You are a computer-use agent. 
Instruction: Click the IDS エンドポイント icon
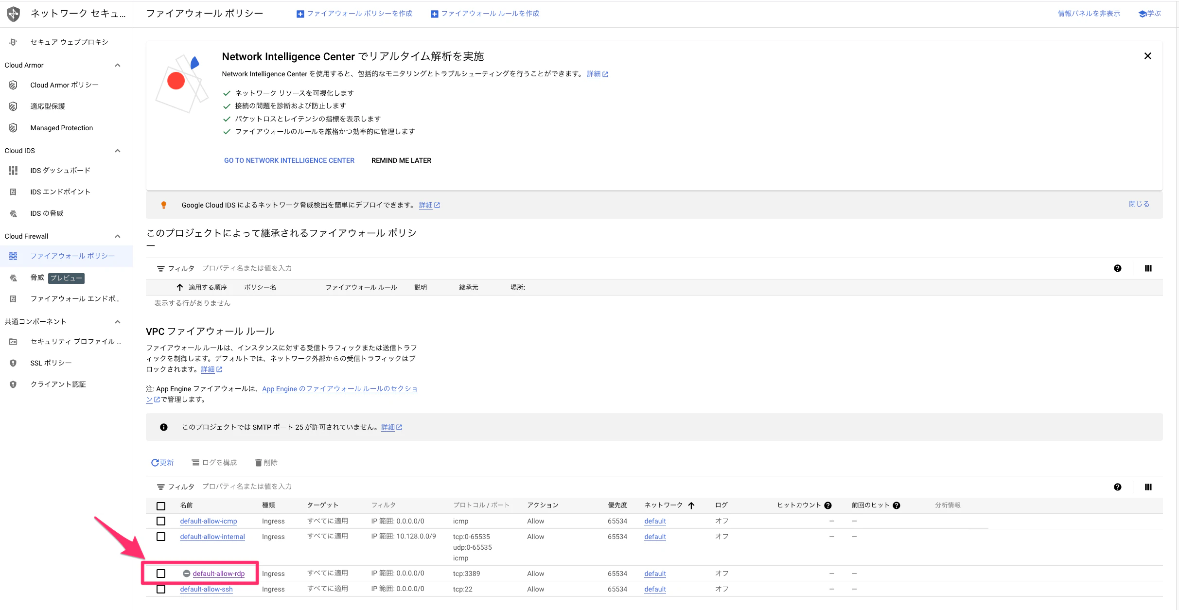13,192
